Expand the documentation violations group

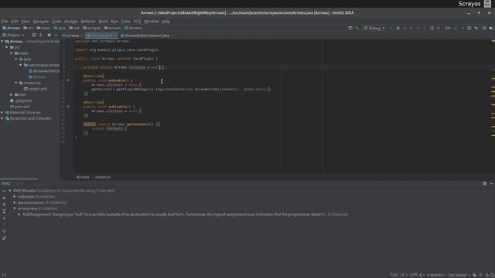pos(15,202)
